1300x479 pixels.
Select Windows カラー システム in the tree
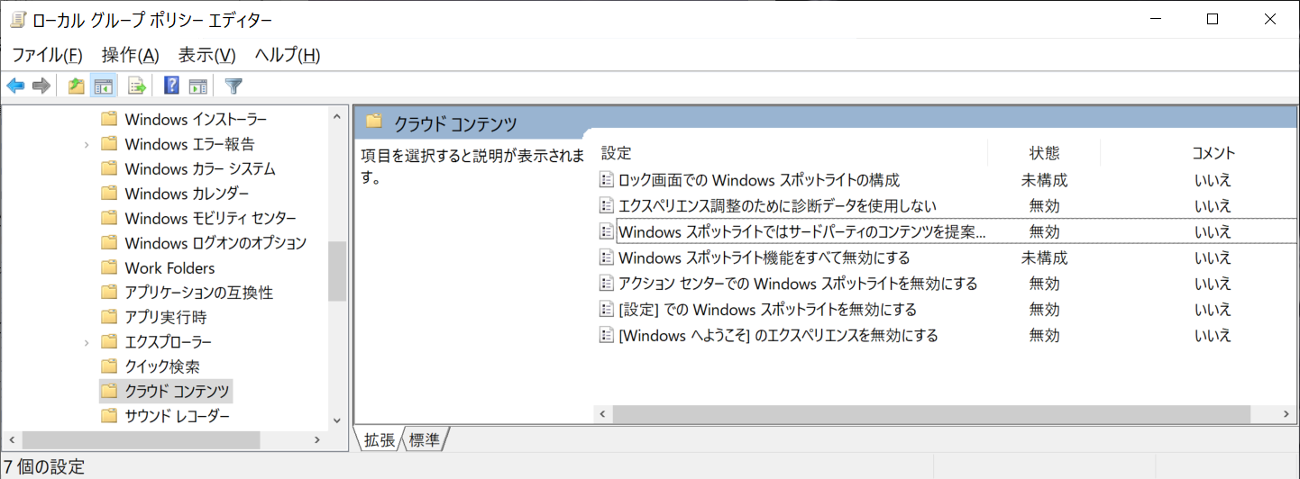click(200, 169)
